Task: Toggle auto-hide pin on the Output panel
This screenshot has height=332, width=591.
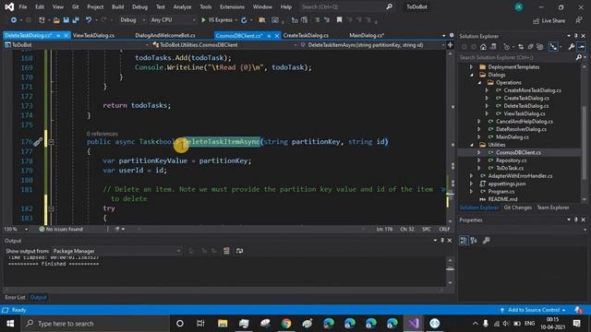Action: (x=442, y=240)
